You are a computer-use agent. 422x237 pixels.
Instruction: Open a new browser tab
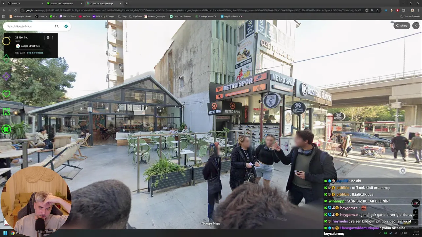pos(127,3)
